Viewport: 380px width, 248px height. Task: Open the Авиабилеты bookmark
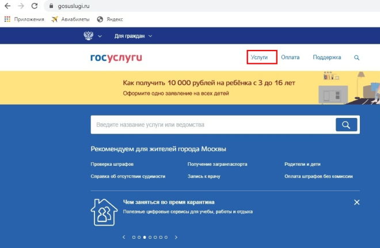coord(70,20)
